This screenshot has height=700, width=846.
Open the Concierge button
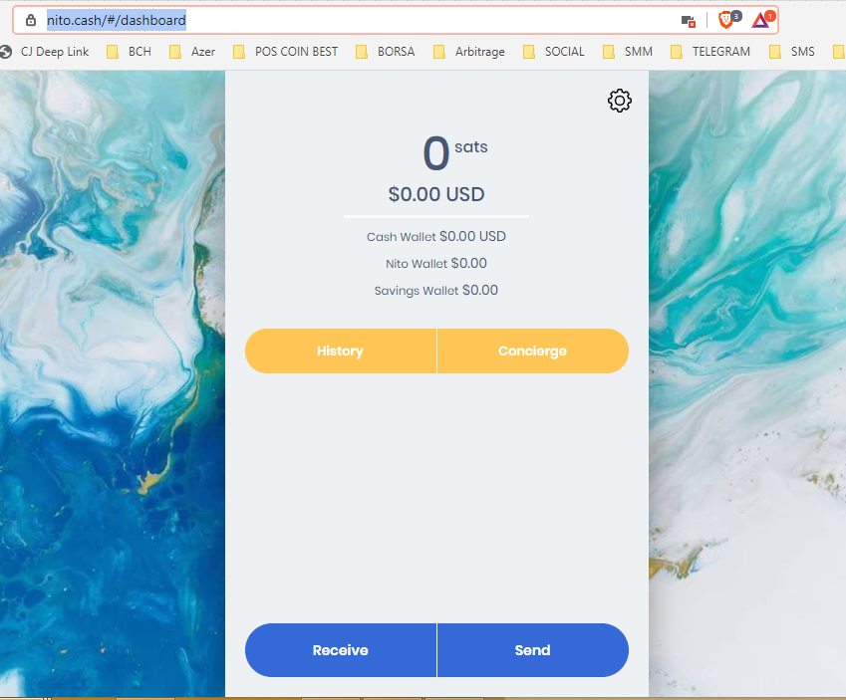(533, 351)
